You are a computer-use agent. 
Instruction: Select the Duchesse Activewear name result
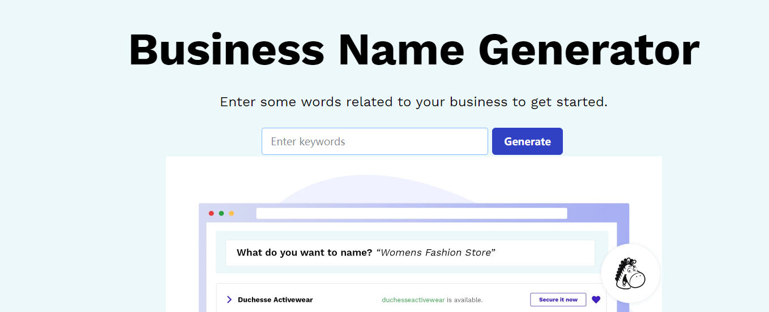275,300
